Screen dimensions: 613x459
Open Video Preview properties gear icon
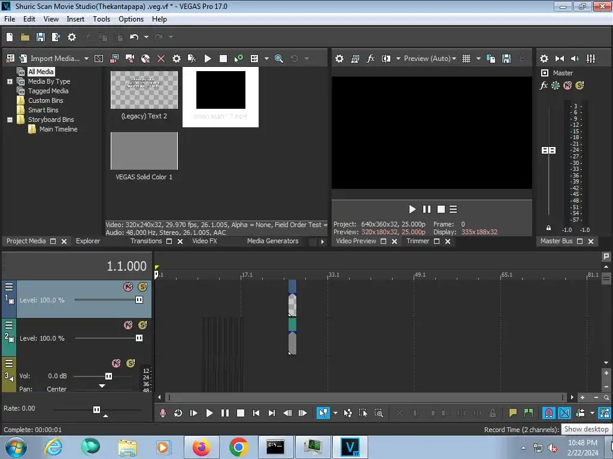click(x=339, y=59)
